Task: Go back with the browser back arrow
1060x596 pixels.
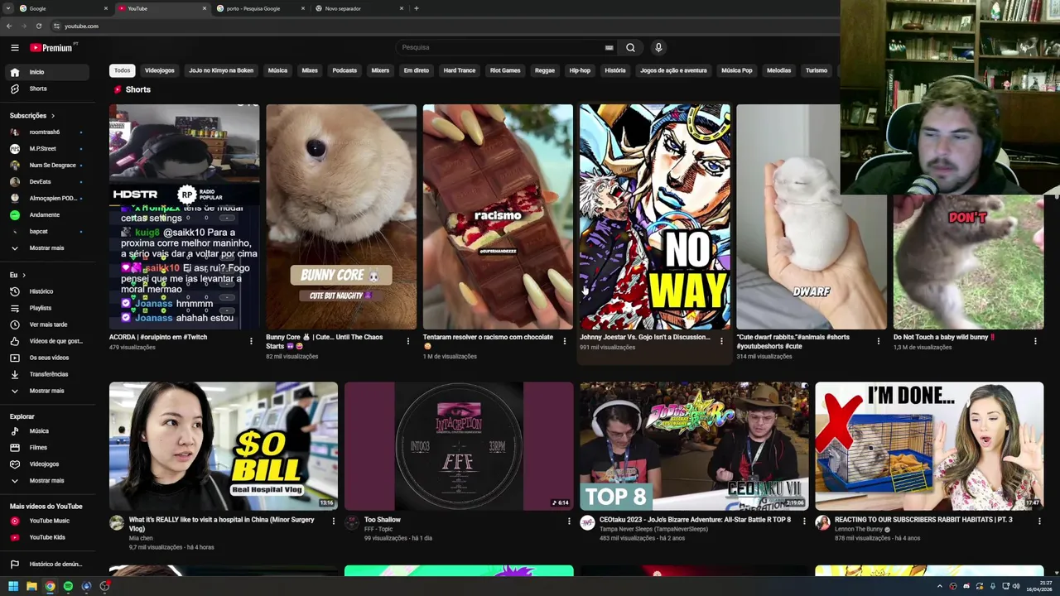Action: (9, 26)
